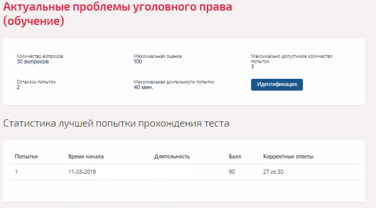The width and height of the screenshot is (376, 208).
Task: Select the page title Актуальные проблемы уголовного права
Action: coord(118,14)
